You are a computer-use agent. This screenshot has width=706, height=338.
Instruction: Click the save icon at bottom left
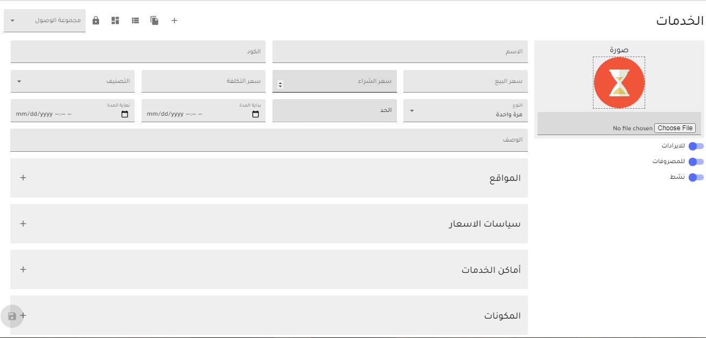[x=11, y=316]
